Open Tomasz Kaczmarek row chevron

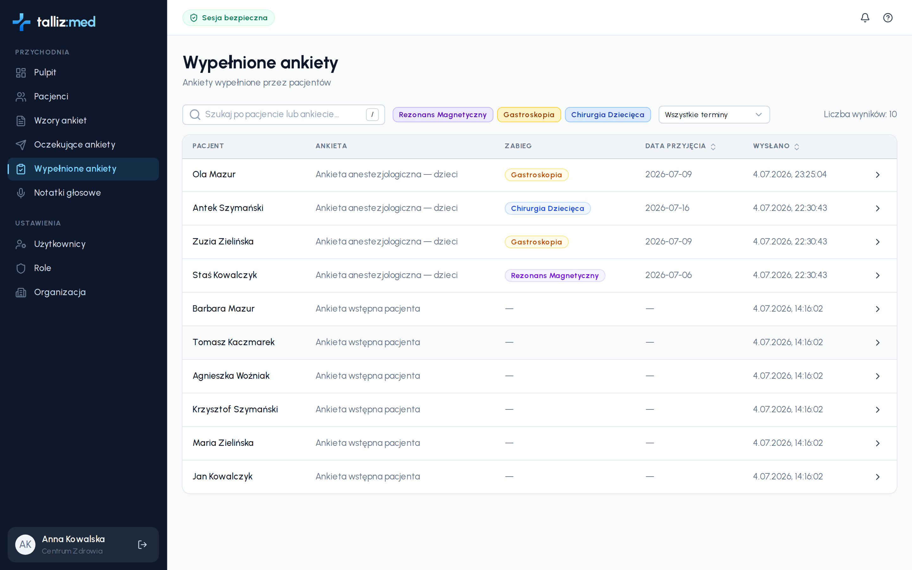tap(878, 343)
